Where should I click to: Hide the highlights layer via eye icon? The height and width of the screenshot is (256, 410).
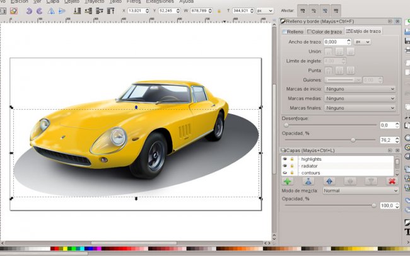pyautogui.click(x=284, y=159)
